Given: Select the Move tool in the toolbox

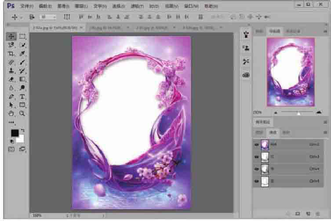Looking at the screenshot, I should (12, 36).
